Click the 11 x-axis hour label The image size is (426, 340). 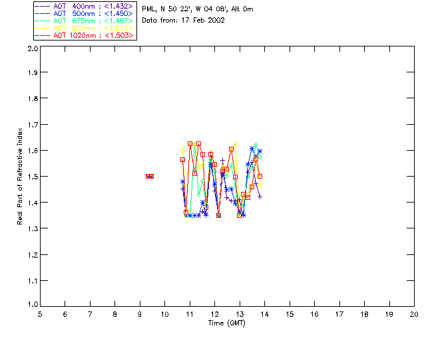190,314
